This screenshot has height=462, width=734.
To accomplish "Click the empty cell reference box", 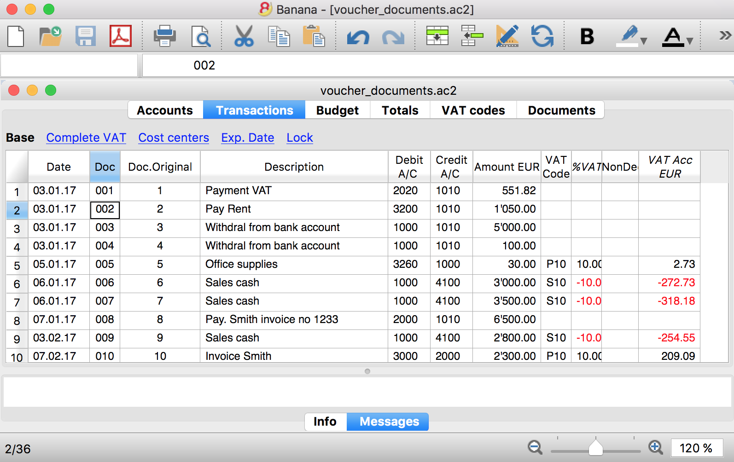I will pyautogui.click(x=69, y=65).
